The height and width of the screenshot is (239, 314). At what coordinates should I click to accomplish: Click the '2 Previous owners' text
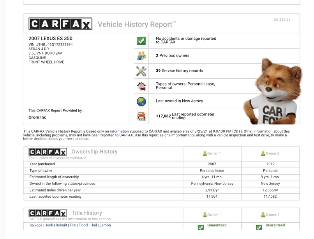(173, 55)
